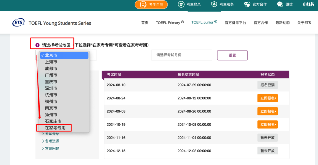Click exam date 2024-10-19
This screenshot has height=165, width=318.
116,124
